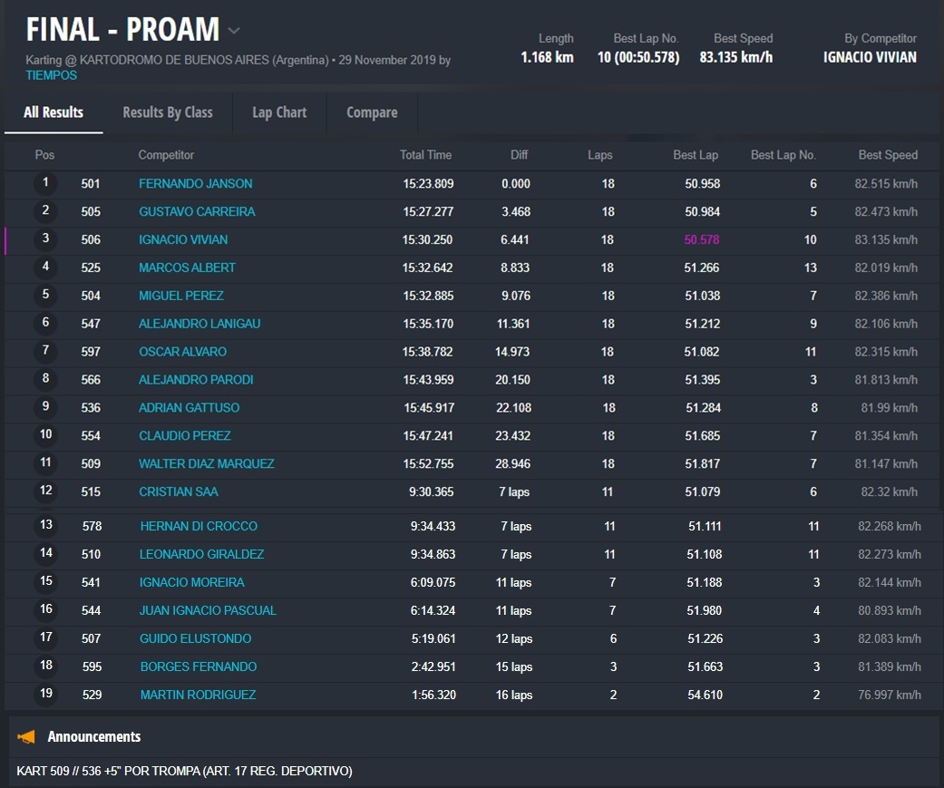
Task: Open GUSTAVO CARREIRA's result page
Action: point(197,212)
